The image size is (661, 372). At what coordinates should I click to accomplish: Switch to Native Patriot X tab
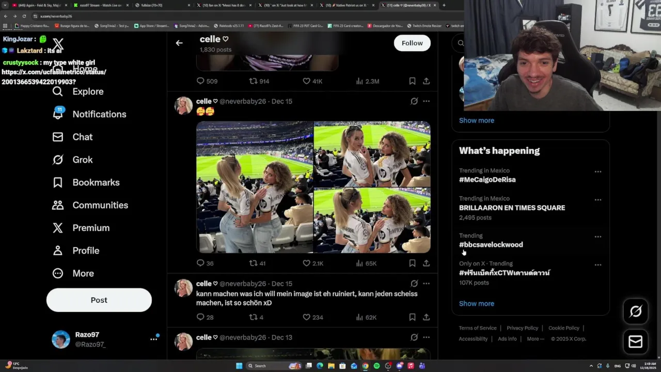point(347,5)
